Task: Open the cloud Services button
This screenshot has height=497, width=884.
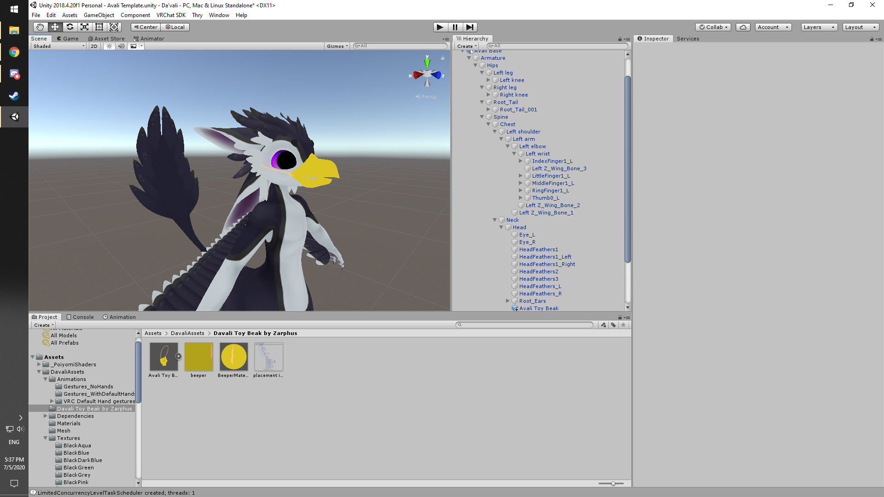Action: click(743, 27)
